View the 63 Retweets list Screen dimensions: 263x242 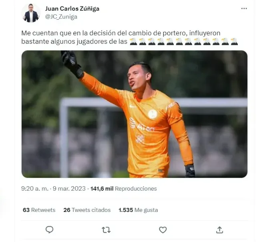[39, 210]
